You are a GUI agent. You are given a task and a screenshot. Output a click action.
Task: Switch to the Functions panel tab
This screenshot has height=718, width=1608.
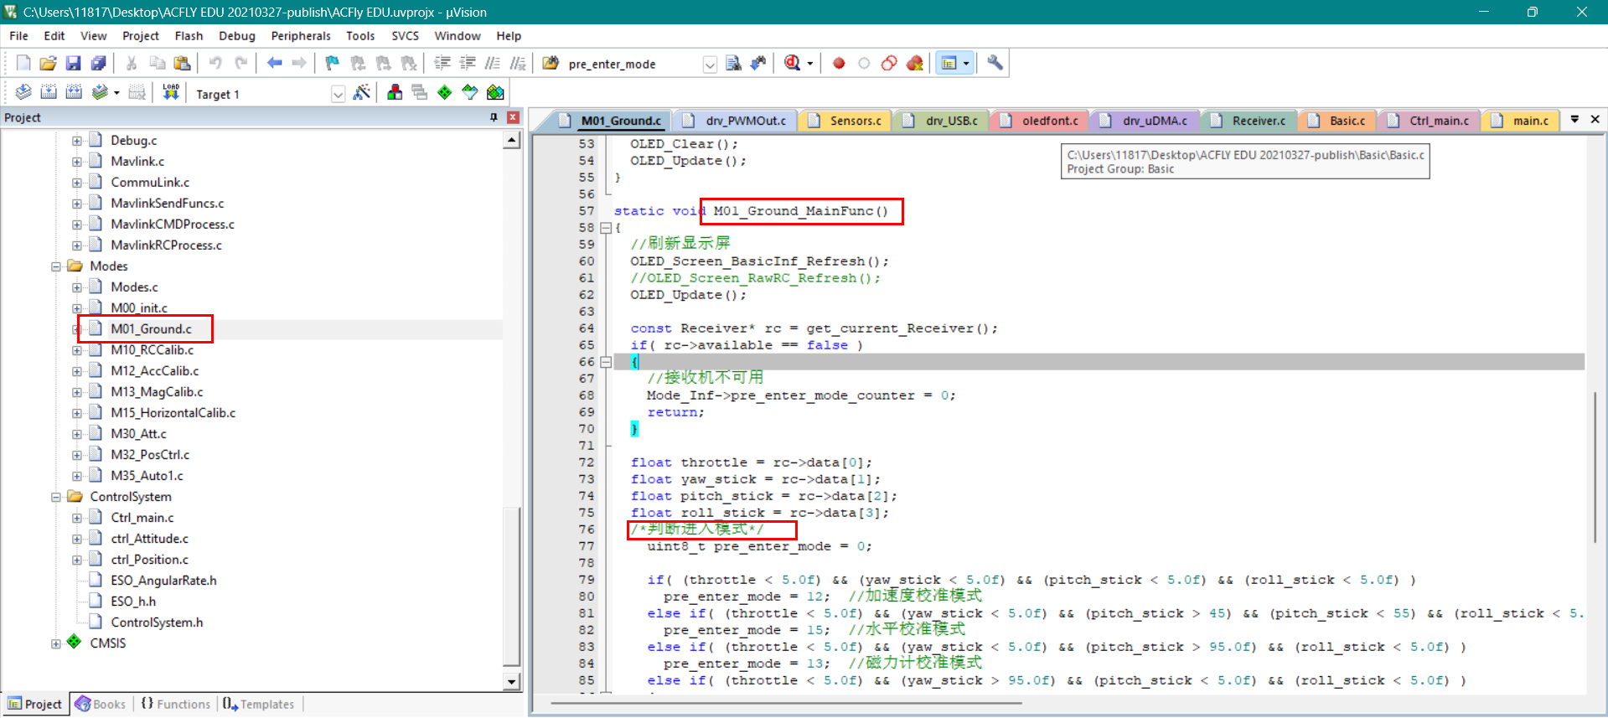click(x=176, y=704)
